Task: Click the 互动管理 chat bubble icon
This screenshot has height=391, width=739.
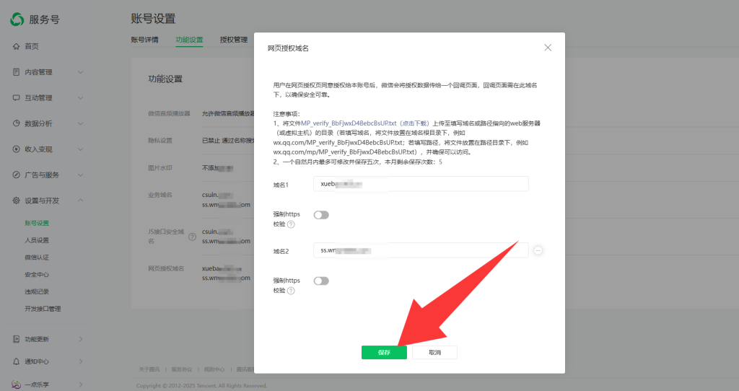Action: [16, 97]
